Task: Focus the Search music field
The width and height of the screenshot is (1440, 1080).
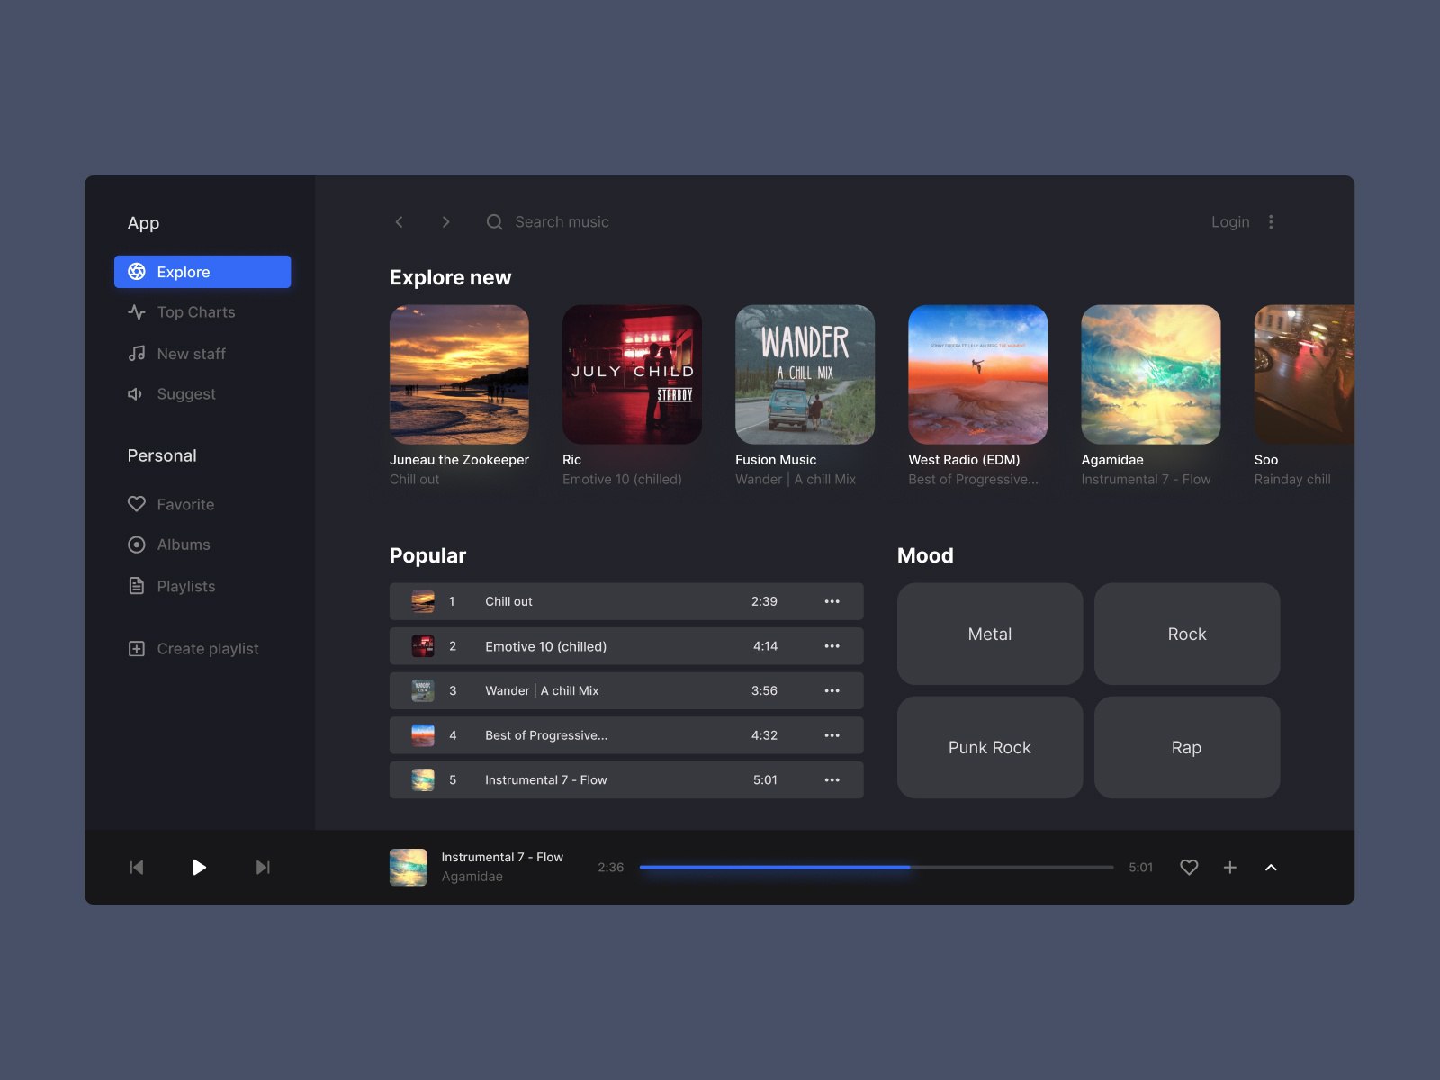Action: tap(562, 222)
